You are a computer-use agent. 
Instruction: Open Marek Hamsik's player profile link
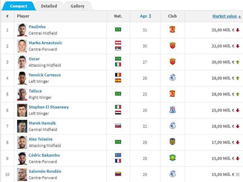click(x=42, y=123)
